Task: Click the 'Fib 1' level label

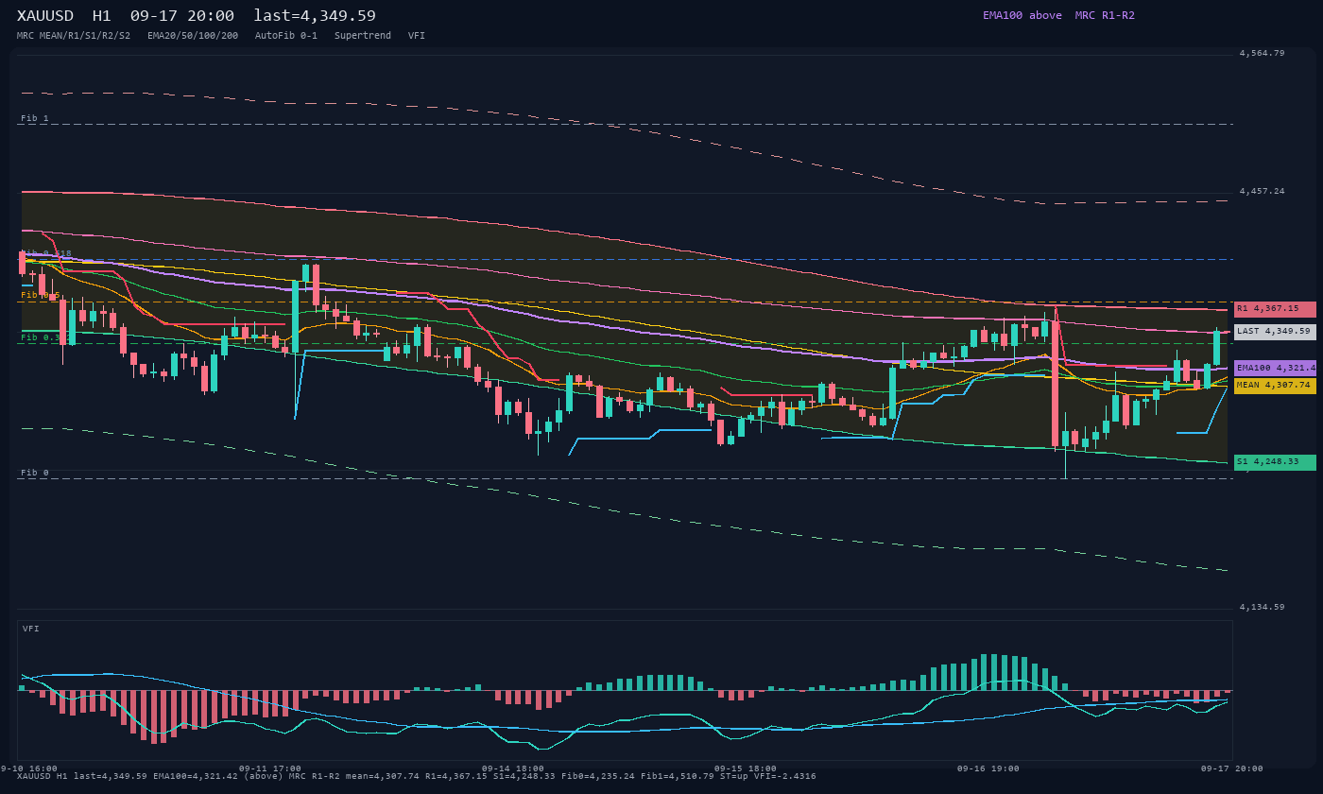Action: click(x=35, y=118)
